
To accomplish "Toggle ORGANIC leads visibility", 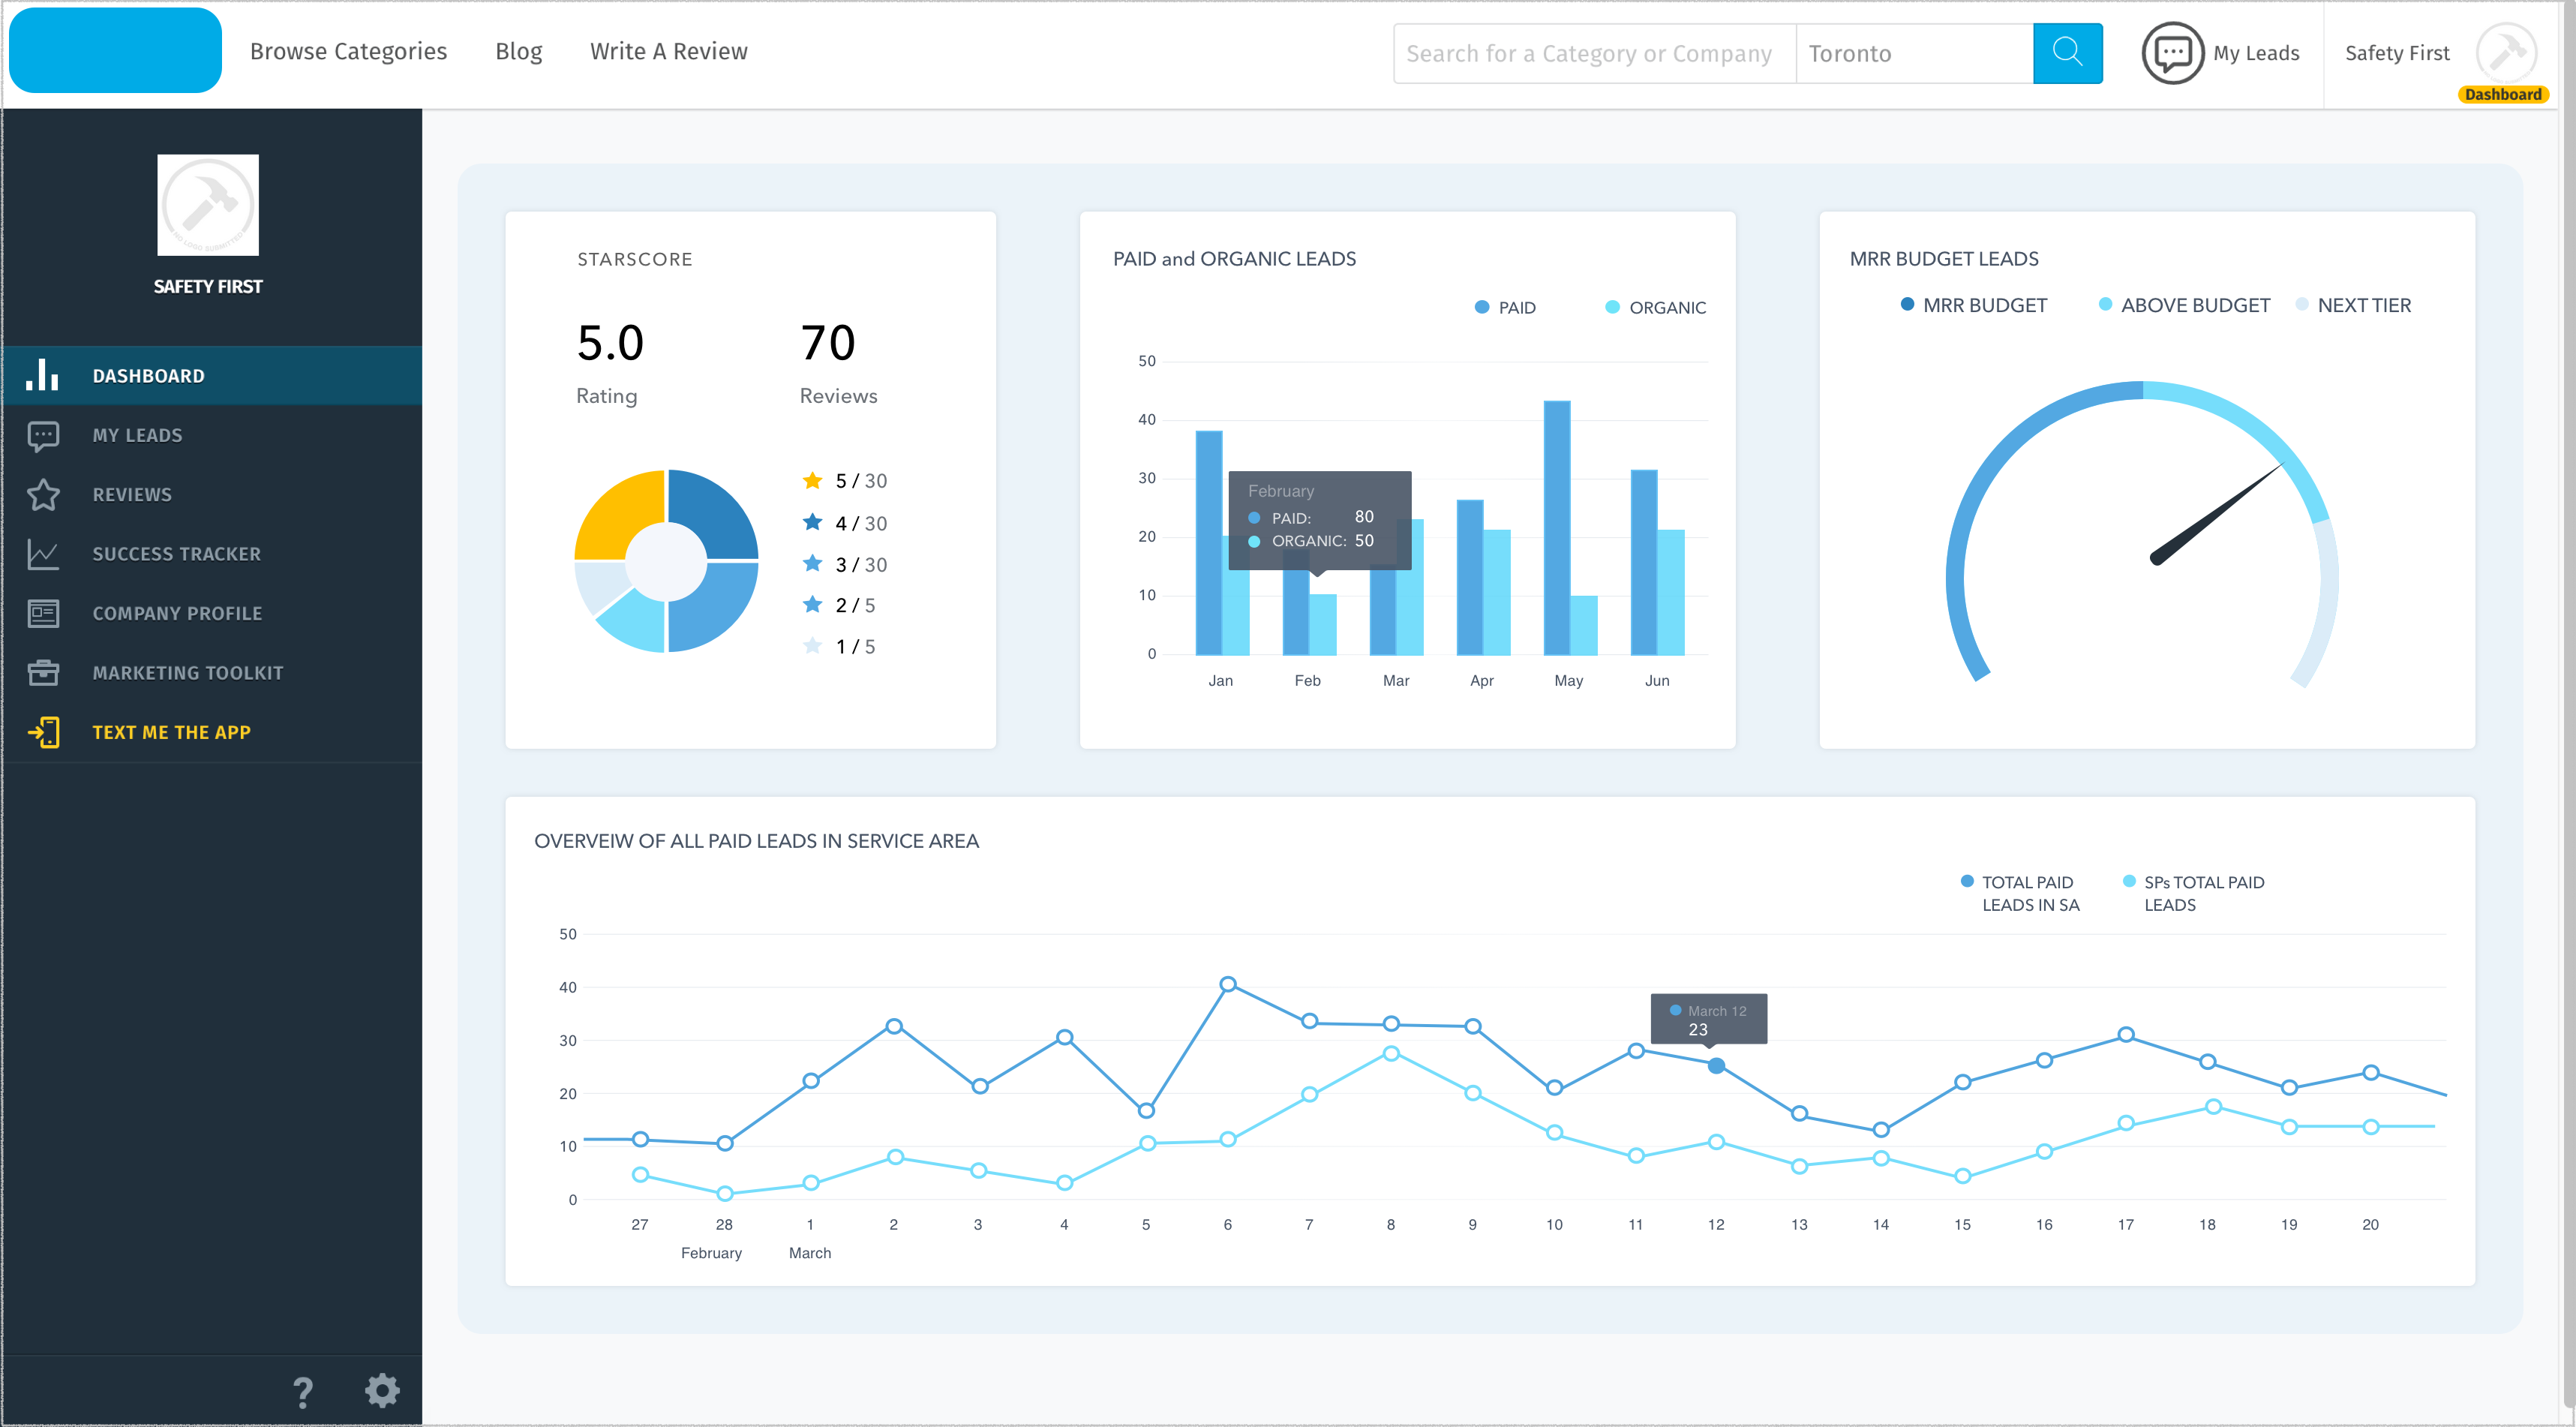I will 1650,307.
